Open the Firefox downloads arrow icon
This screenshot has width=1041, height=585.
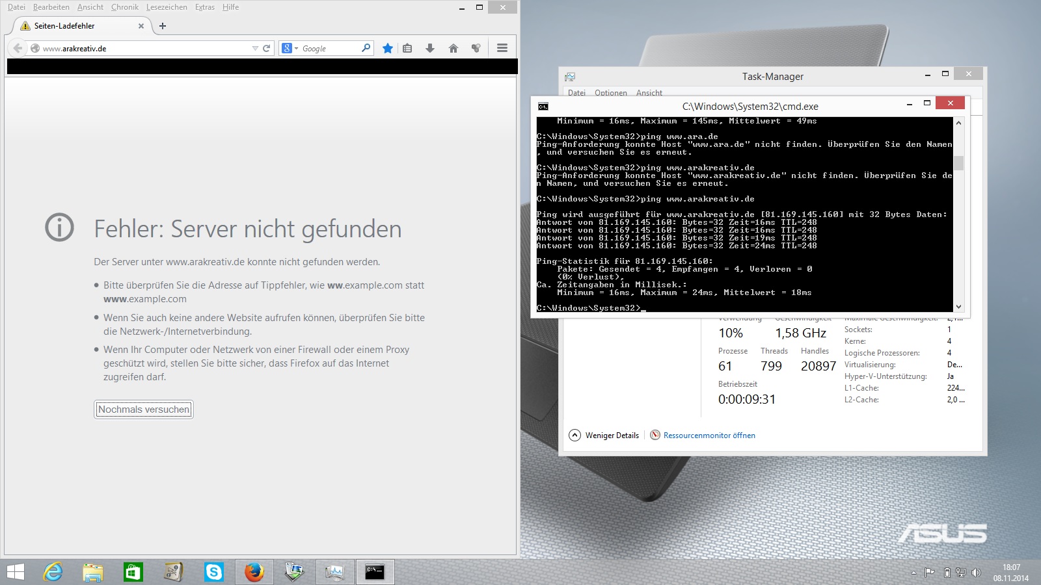[x=430, y=48]
